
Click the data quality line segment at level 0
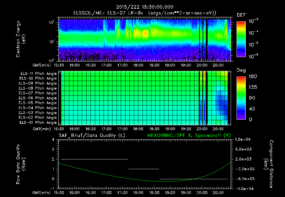pyautogui.click(x=193, y=179)
